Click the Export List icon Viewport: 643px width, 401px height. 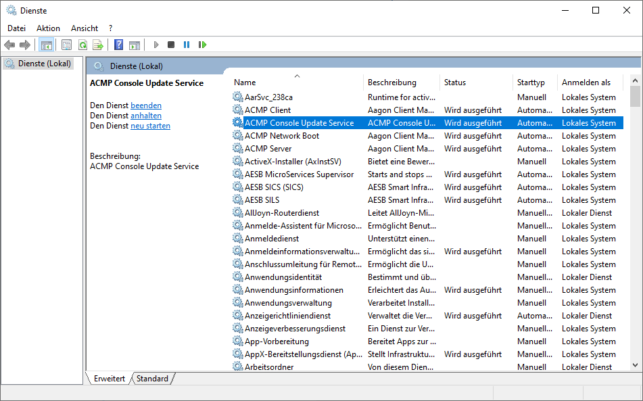(x=99, y=44)
